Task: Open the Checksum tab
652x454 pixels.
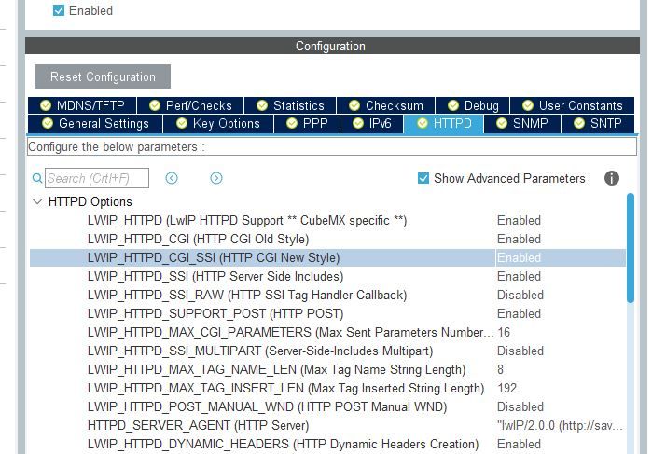Action: pyautogui.click(x=386, y=105)
